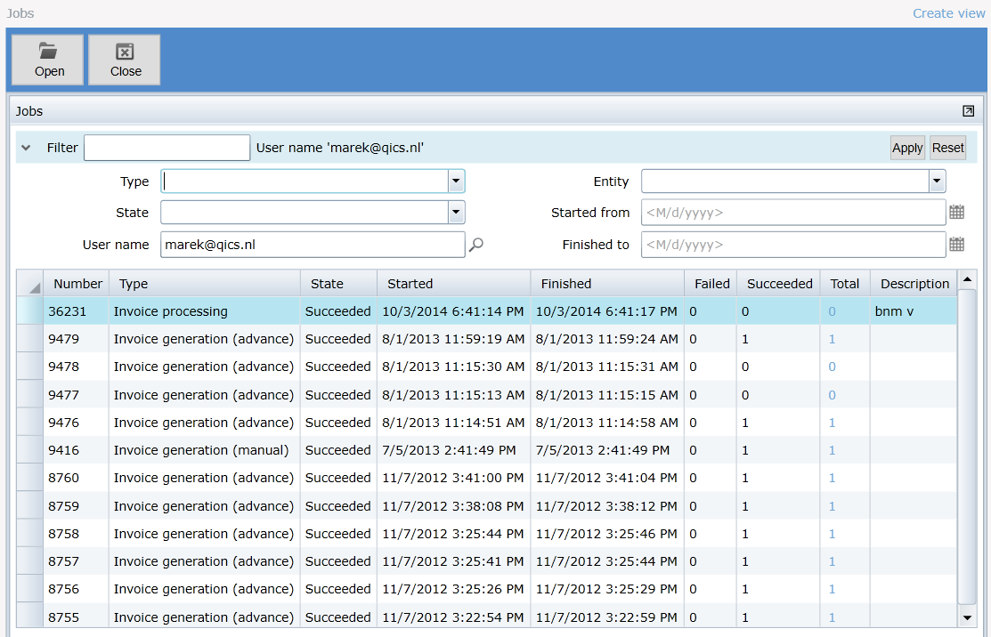Open the Started from calendar picker
This screenshot has width=991, height=637.
coord(957,212)
